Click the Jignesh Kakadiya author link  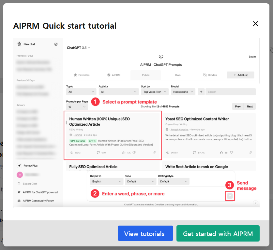179,130
